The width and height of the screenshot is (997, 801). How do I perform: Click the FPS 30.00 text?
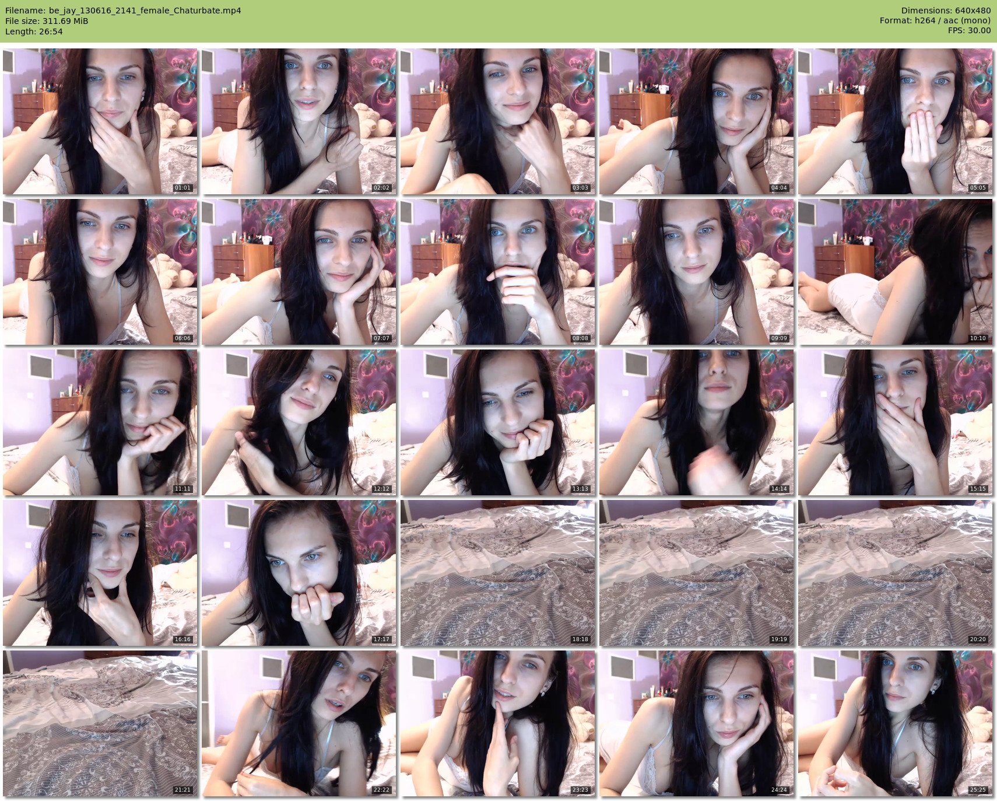coord(969,30)
